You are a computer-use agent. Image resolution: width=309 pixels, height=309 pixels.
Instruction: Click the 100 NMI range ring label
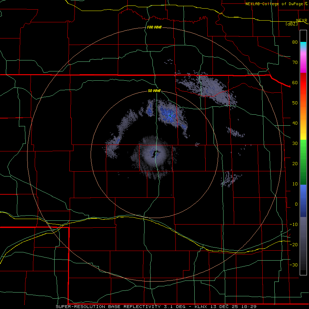pyautogui.click(x=154, y=27)
